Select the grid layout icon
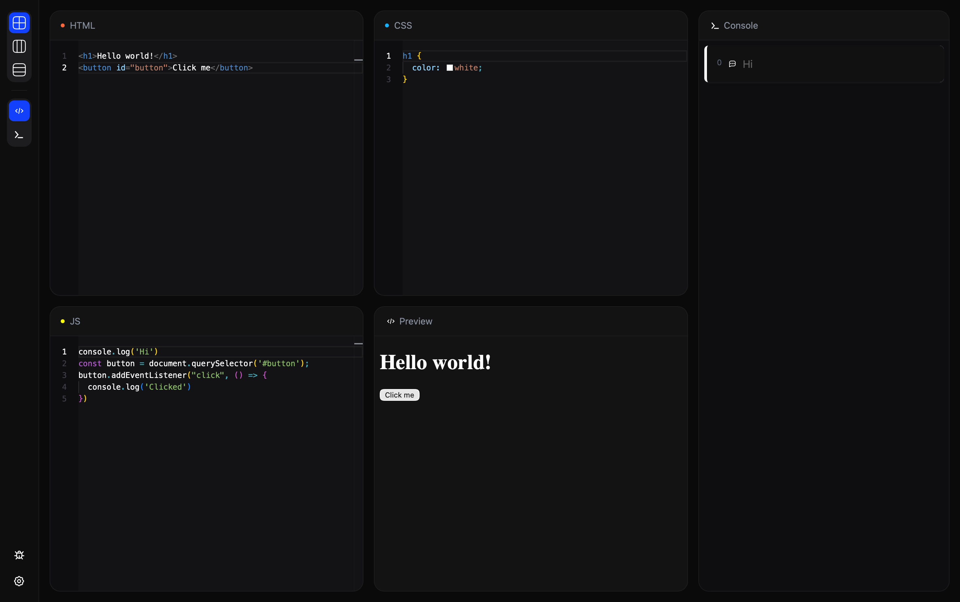 [19, 23]
